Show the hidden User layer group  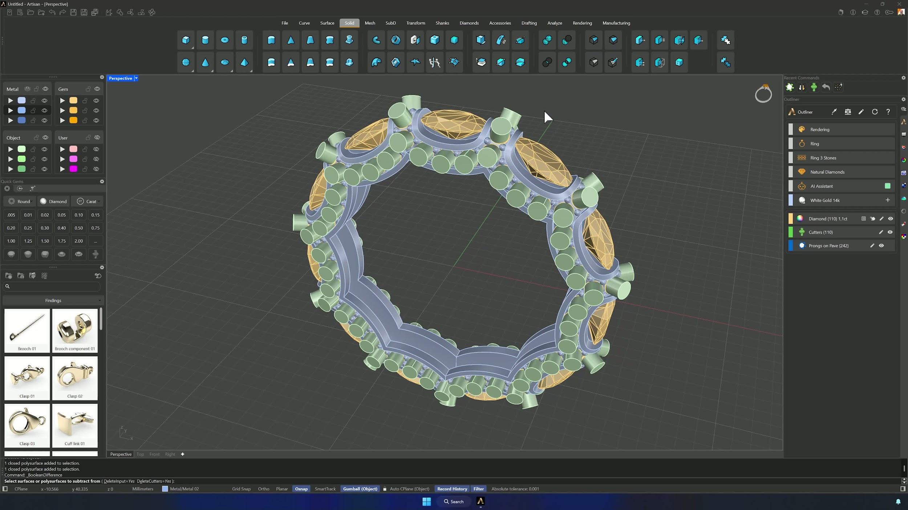click(x=97, y=137)
